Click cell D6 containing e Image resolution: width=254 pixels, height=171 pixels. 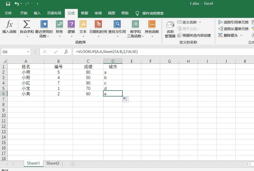[x=113, y=94]
